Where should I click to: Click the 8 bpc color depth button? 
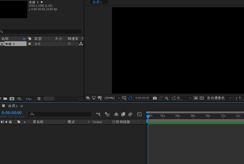click(x=29, y=99)
